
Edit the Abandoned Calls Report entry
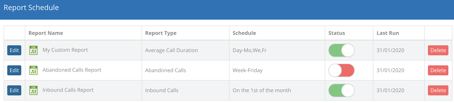point(14,70)
